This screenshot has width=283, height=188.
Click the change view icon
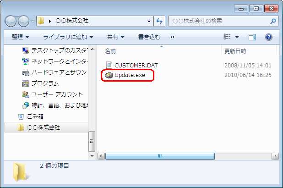(227, 37)
